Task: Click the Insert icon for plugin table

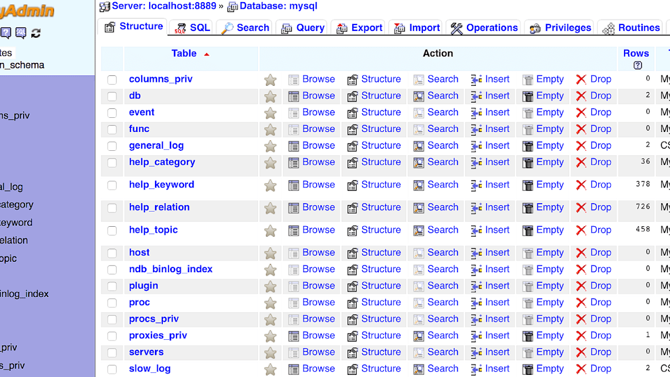Action: [476, 286]
